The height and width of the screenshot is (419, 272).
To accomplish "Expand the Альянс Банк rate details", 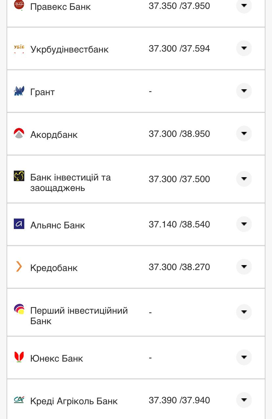I will [244, 224].
